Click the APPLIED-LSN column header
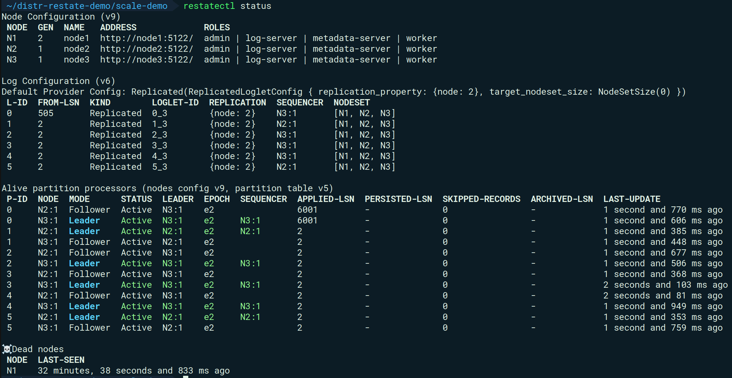The width and height of the screenshot is (732, 378). 325,199
